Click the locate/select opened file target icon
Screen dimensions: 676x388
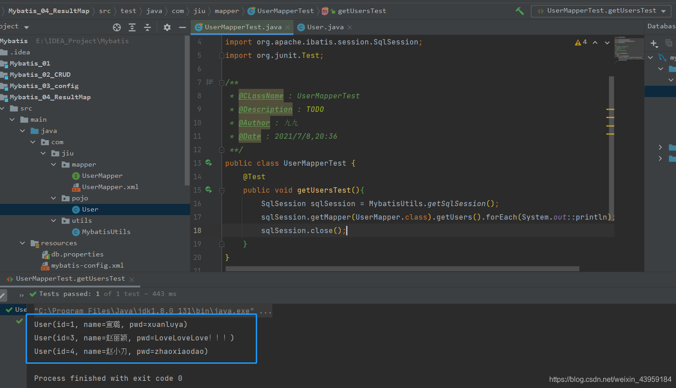(117, 27)
